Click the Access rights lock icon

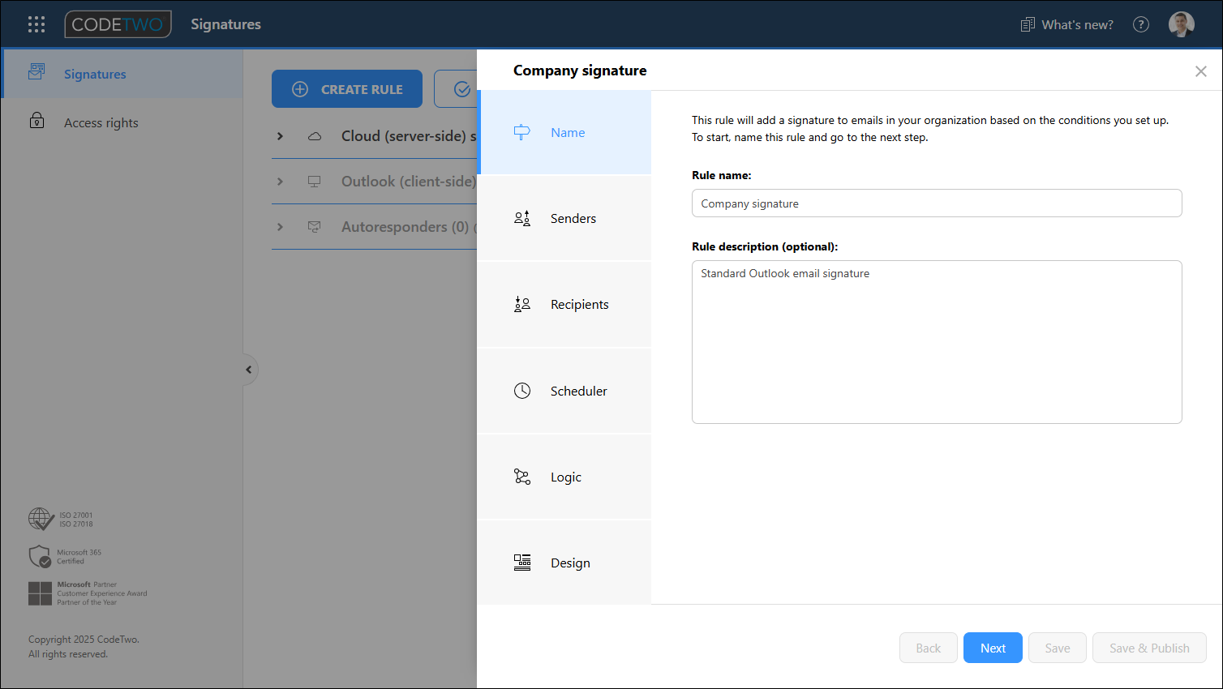click(36, 121)
